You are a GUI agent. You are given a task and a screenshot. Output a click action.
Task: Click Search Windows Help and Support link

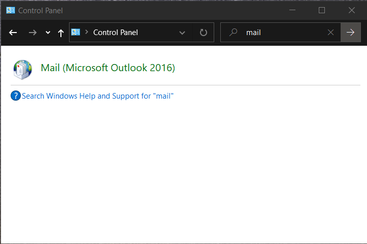(x=97, y=96)
